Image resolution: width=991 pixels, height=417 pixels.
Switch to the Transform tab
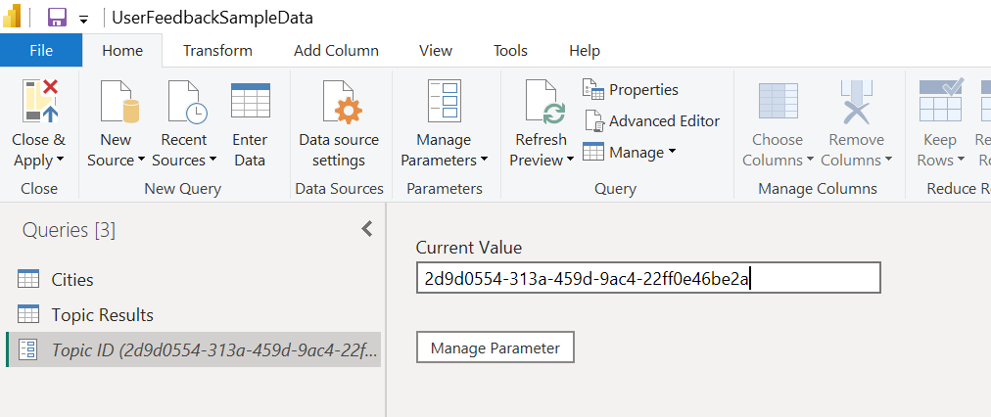point(217,51)
